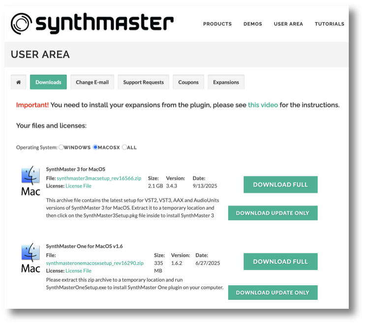Open License File for SynthMaster 3
The image size is (365, 325).
pos(78,186)
